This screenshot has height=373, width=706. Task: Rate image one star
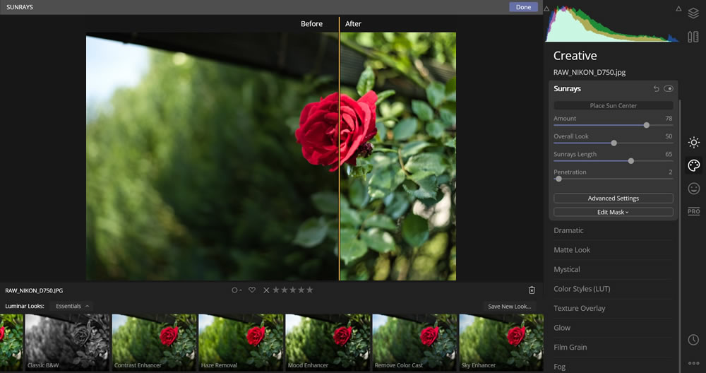276,290
